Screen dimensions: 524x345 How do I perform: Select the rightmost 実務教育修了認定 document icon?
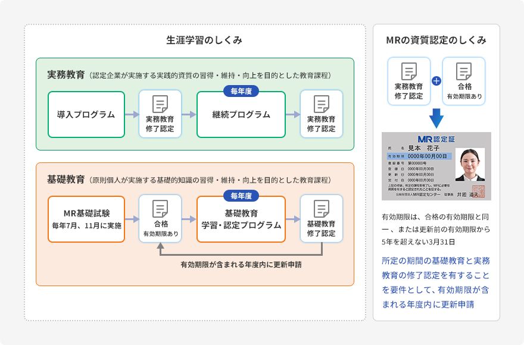(321, 113)
